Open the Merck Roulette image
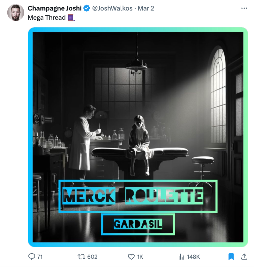Image resolution: width=254 pixels, height=267 pixels. 138,127
